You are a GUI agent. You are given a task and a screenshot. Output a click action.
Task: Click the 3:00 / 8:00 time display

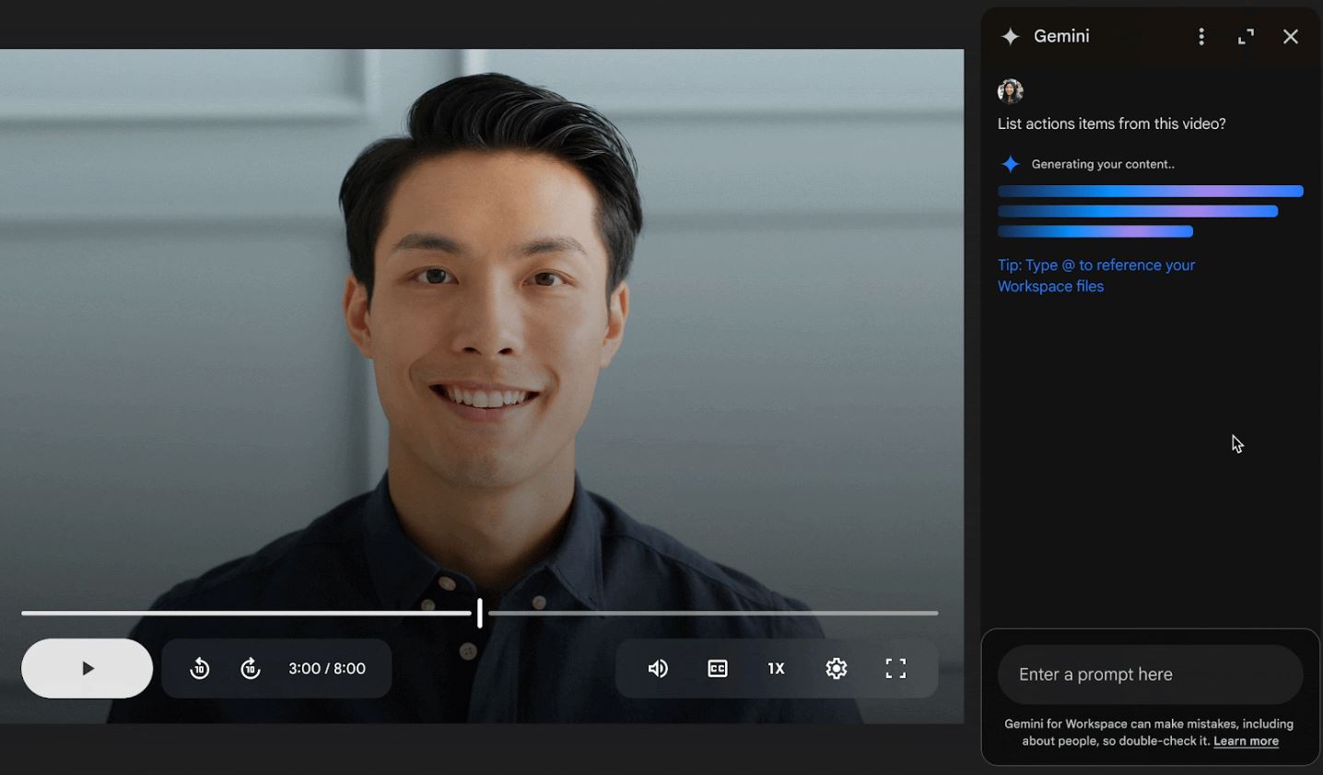327,669
